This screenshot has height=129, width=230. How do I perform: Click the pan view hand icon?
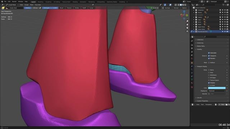(187, 25)
